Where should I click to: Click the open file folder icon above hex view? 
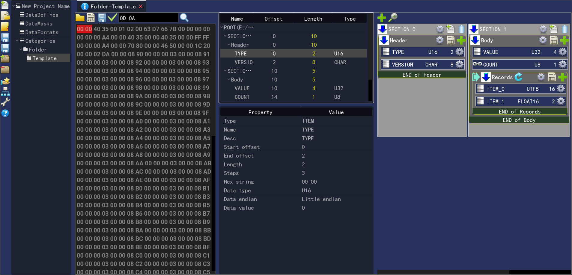point(80,18)
